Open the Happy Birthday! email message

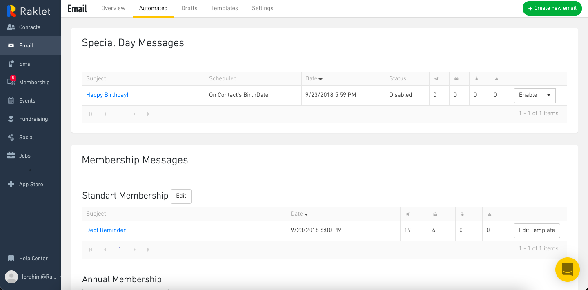[x=107, y=95]
